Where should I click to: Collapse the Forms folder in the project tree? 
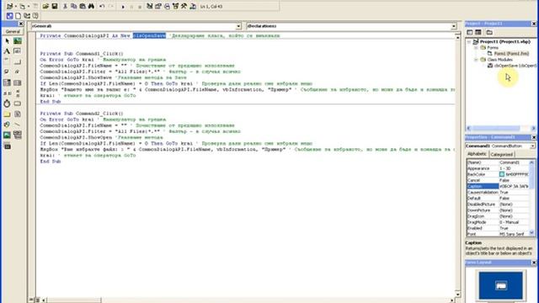477,48
